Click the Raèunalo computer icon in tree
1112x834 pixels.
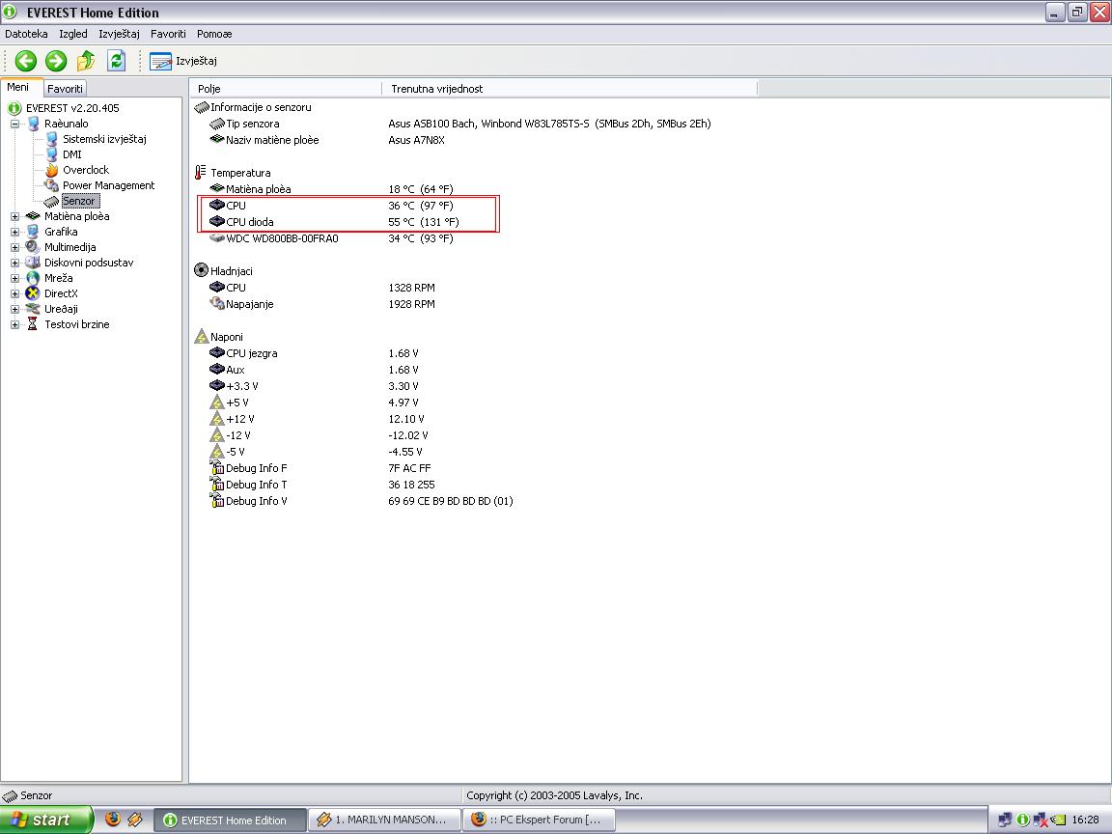point(33,124)
